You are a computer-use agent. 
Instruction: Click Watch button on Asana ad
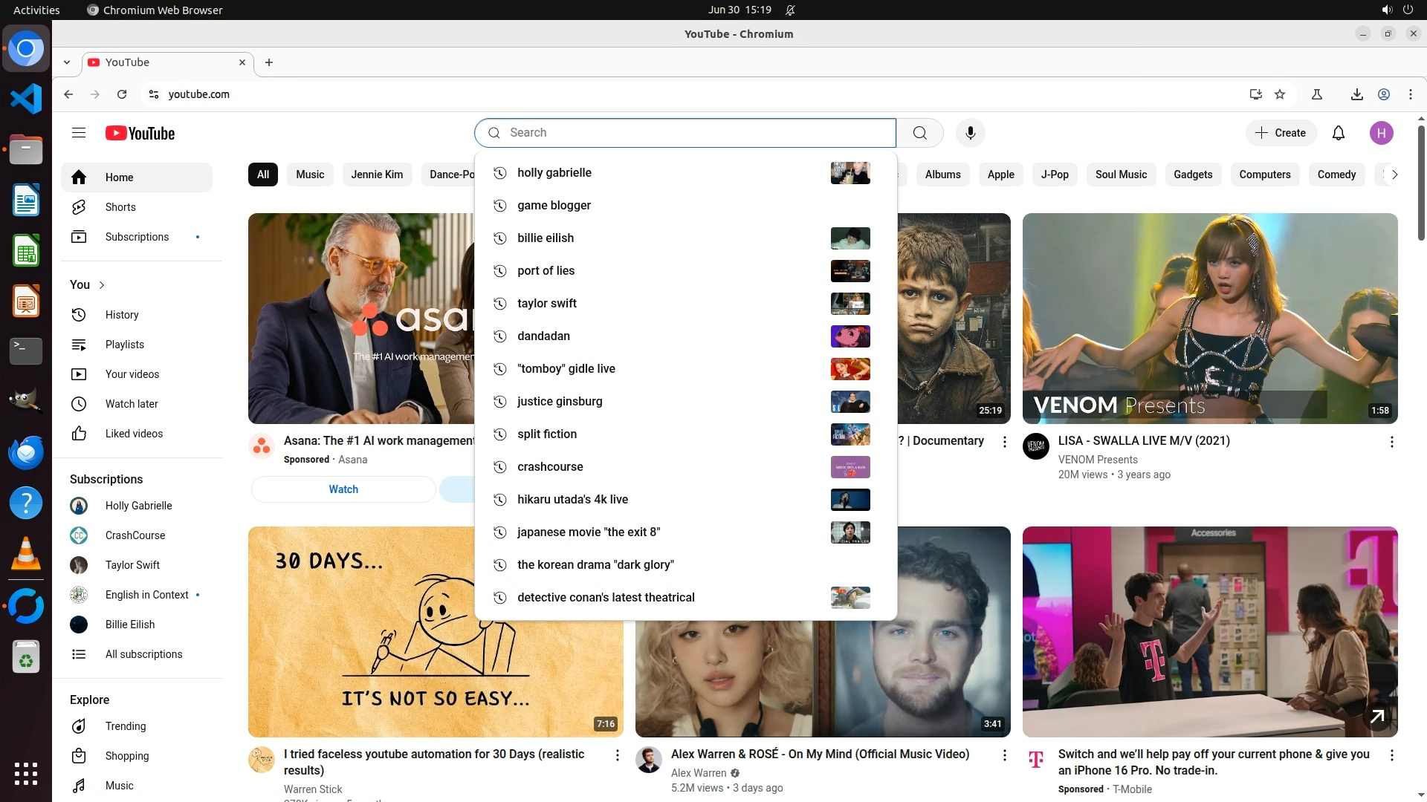[x=343, y=489]
